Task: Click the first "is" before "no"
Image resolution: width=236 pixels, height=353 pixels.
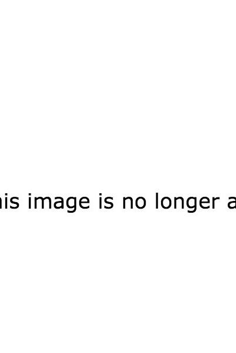Action: point(106,201)
